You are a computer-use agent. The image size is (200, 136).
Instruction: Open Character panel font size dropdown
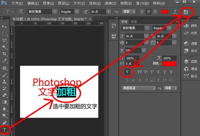pos(146,36)
